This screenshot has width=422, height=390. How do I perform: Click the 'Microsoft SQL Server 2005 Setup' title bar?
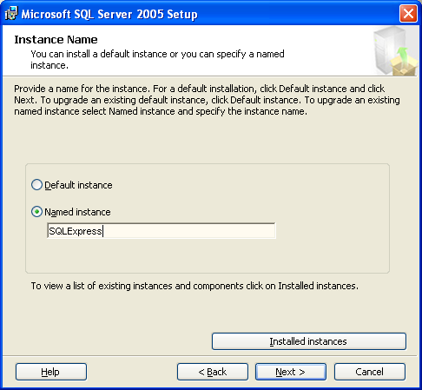click(109, 14)
